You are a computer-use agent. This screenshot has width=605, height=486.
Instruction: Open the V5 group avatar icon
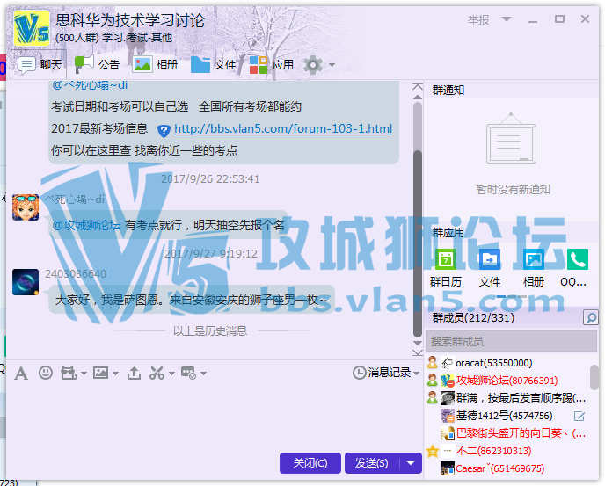click(x=32, y=28)
